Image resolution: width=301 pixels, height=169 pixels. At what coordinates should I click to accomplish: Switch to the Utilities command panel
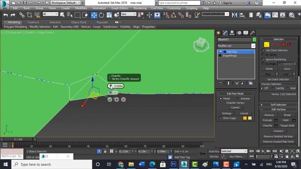253,33
